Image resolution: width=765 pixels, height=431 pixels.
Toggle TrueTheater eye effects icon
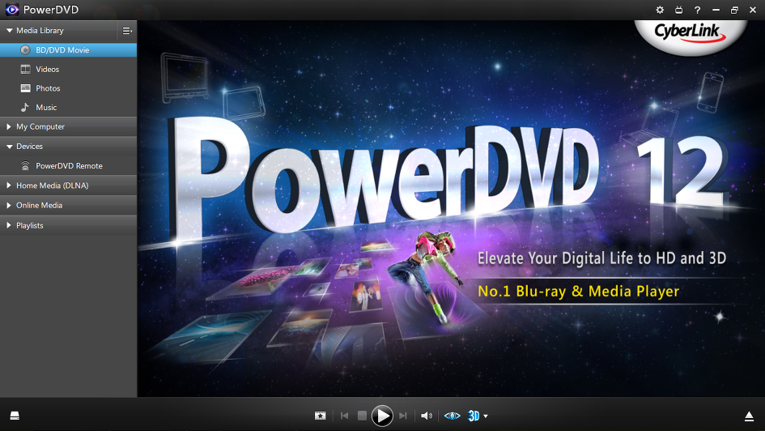click(x=453, y=416)
